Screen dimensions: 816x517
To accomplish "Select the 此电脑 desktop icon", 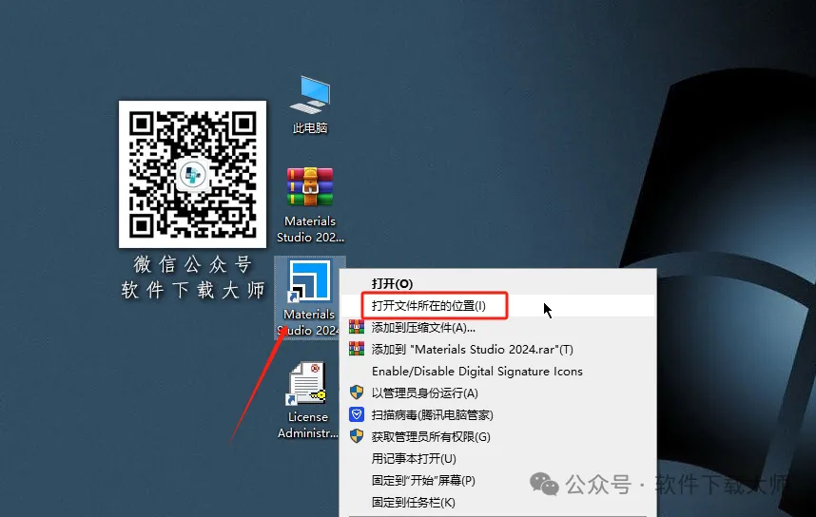I will pos(310,105).
